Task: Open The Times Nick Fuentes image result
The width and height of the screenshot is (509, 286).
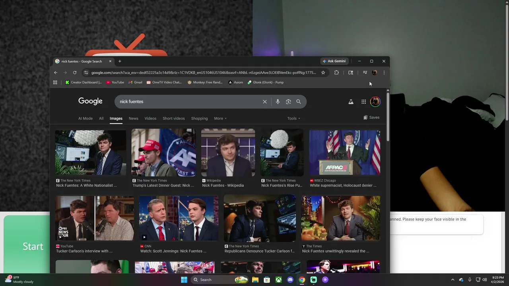Action: [340, 218]
